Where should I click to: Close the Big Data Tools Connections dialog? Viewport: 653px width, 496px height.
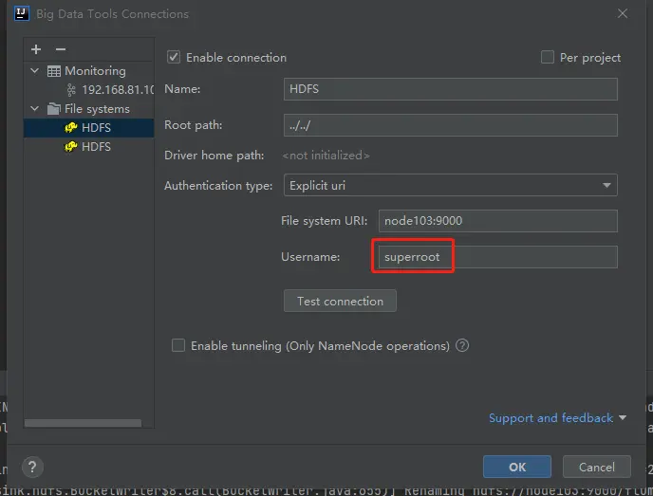[x=623, y=14]
